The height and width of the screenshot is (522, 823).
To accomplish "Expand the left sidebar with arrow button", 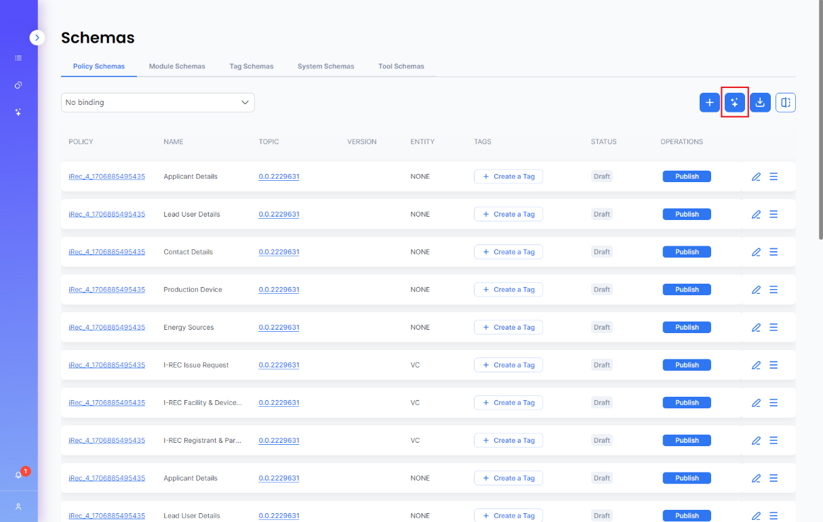I will coord(37,38).
